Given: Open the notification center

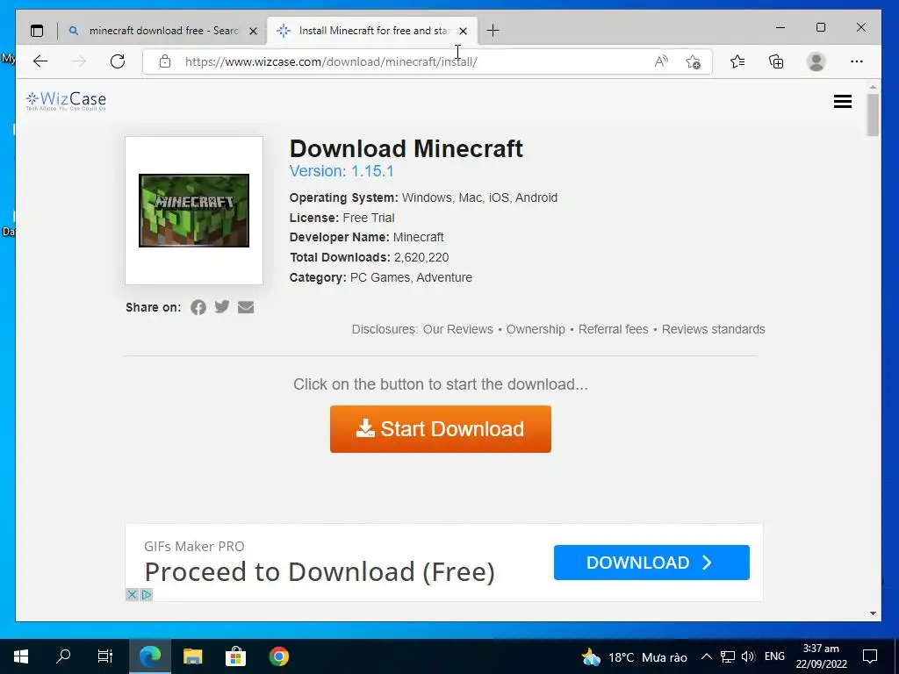Looking at the screenshot, I should pos(870,656).
